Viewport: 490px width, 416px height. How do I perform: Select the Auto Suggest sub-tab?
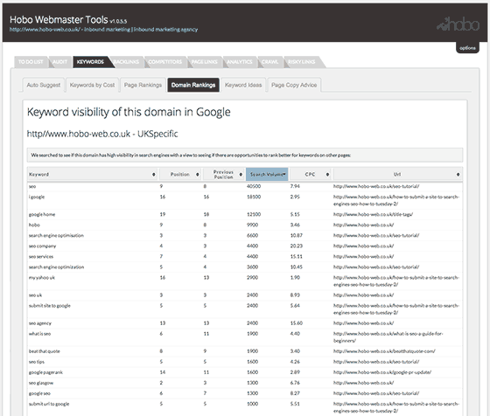[x=44, y=85]
